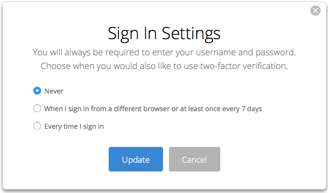Click the When I sign in from a different browser label
The height and width of the screenshot is (193, 328).
[153, 109]
